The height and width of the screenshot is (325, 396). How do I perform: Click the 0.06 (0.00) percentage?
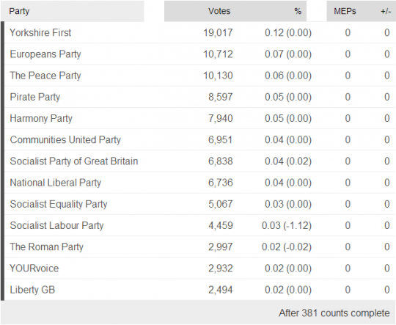pyautogui.click(x=288, y=76)
